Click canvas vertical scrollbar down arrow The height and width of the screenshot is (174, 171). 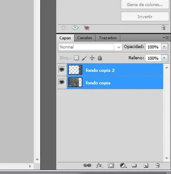point(37,160)
